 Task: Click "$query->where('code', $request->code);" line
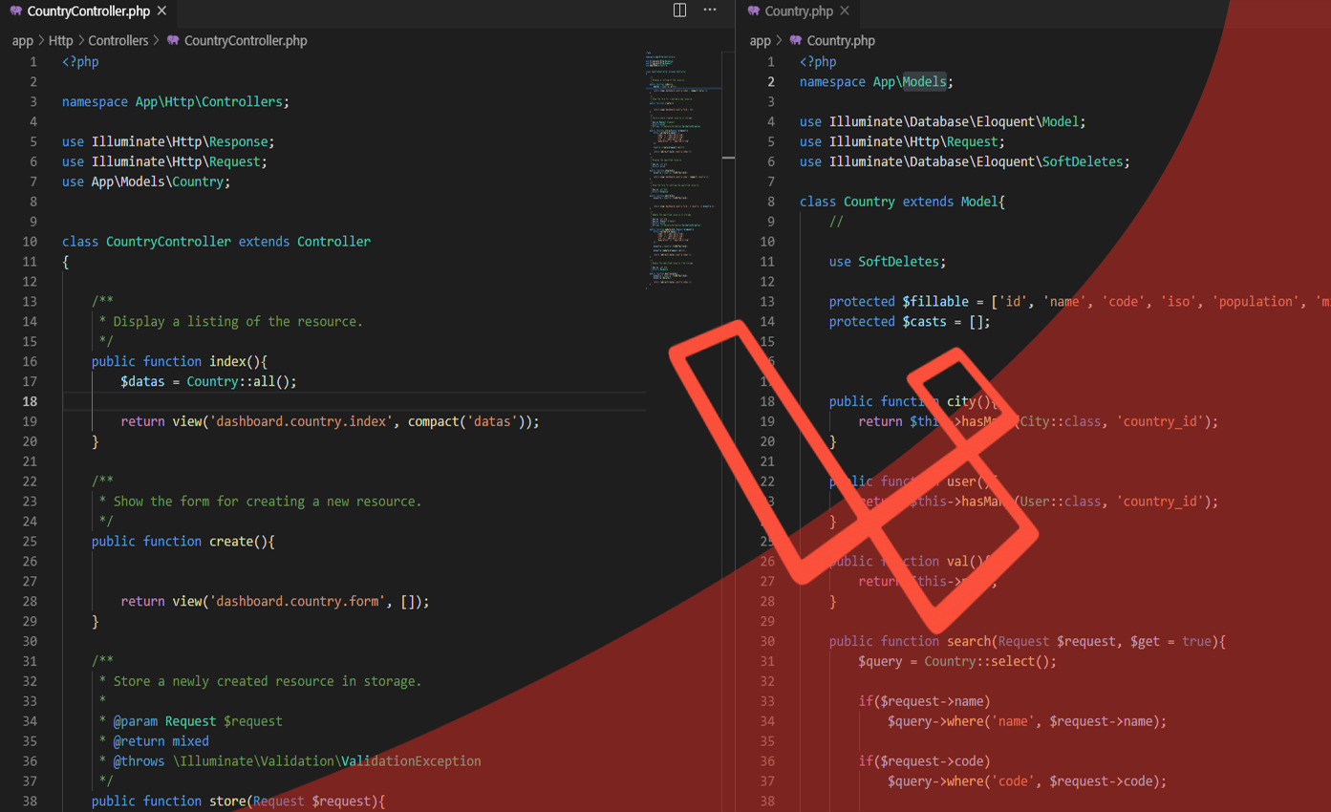click(1027, 781)
